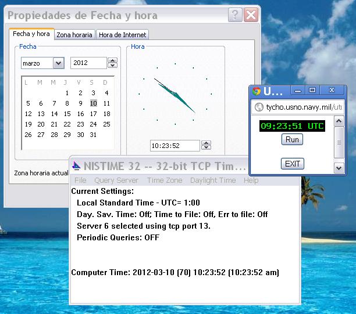Click the EXIT button
356x314 pixels.
(292, 164)
